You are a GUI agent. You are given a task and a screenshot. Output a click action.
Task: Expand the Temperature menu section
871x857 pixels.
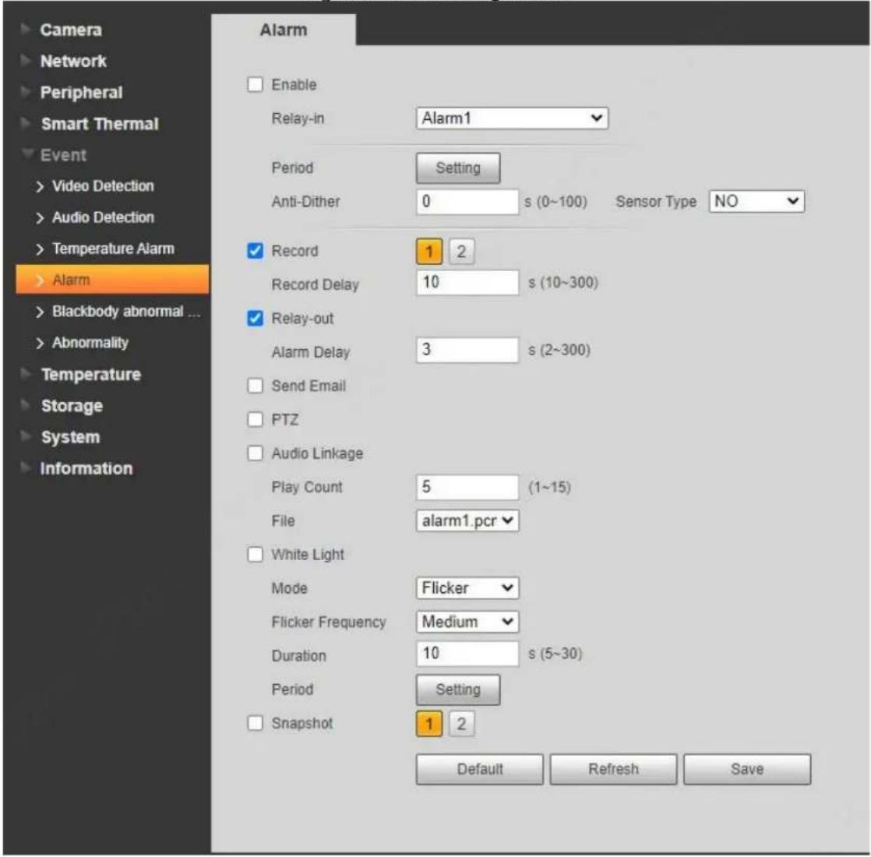pyautogui.click(x=90, y=374)
